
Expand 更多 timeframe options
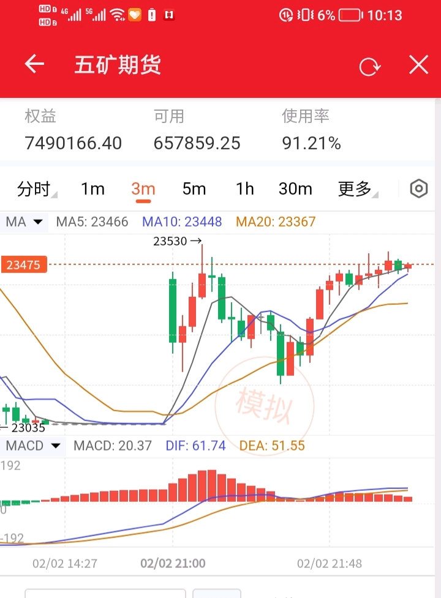(358, 189)
